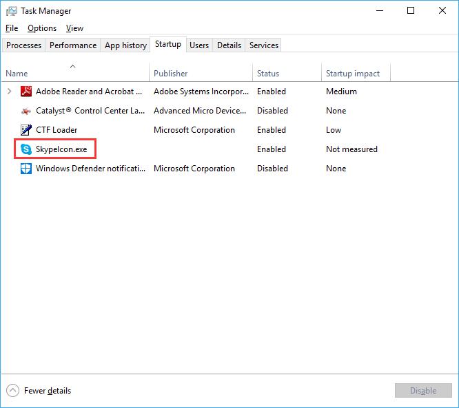Switch to the Details tab
The image size is (459, 408).
[x=229, y=45]
